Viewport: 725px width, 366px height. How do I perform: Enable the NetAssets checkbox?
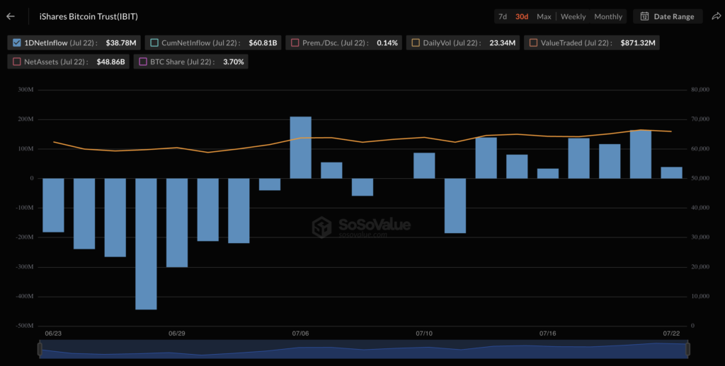[17, 61]
